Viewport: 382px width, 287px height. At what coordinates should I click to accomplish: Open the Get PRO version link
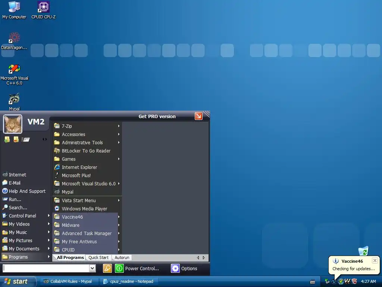(157, 117)
